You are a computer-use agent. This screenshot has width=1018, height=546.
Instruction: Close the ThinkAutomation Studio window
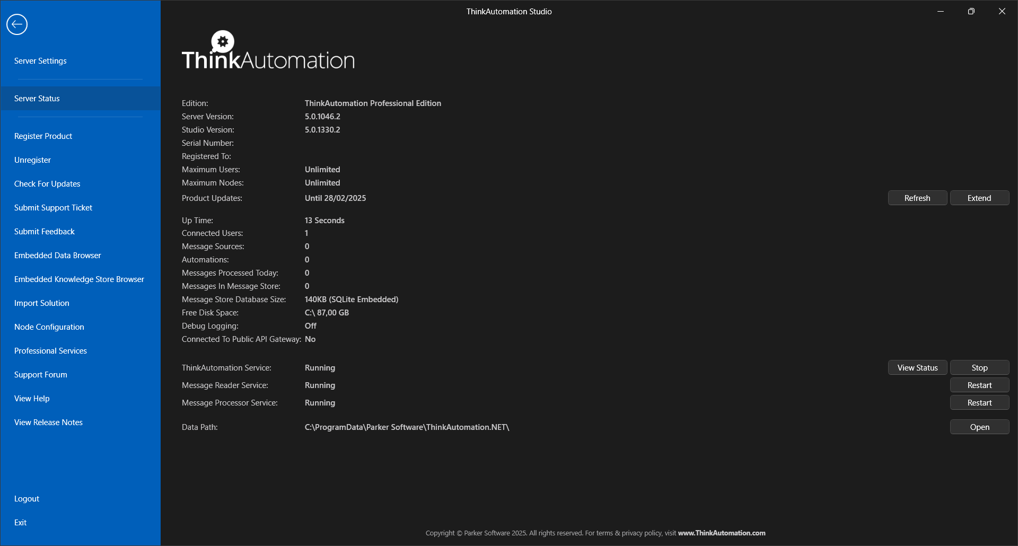point(1002,11)
